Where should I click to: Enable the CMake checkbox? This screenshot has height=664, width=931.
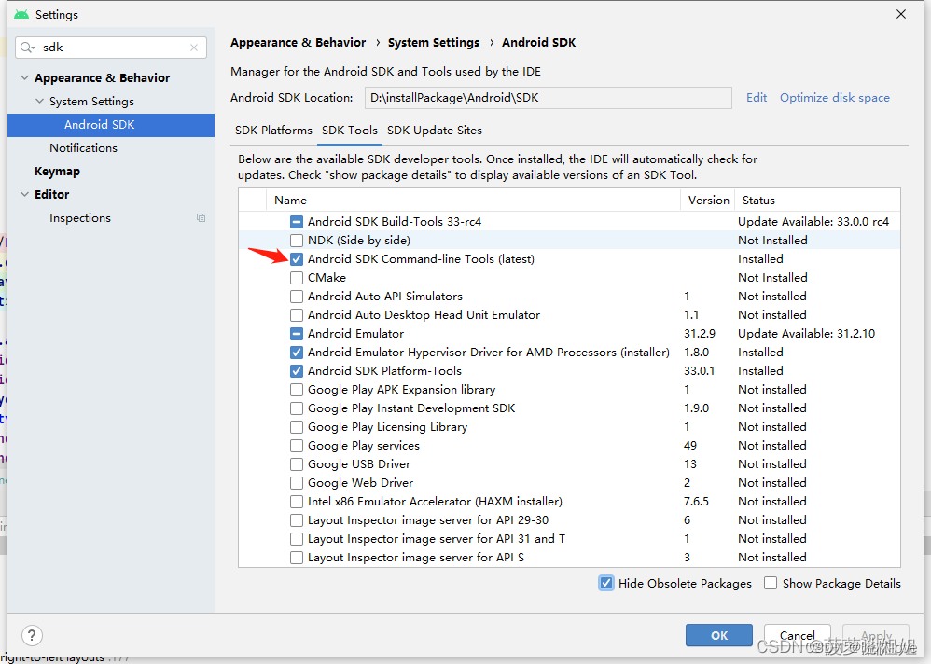click(x=297, y=278)
